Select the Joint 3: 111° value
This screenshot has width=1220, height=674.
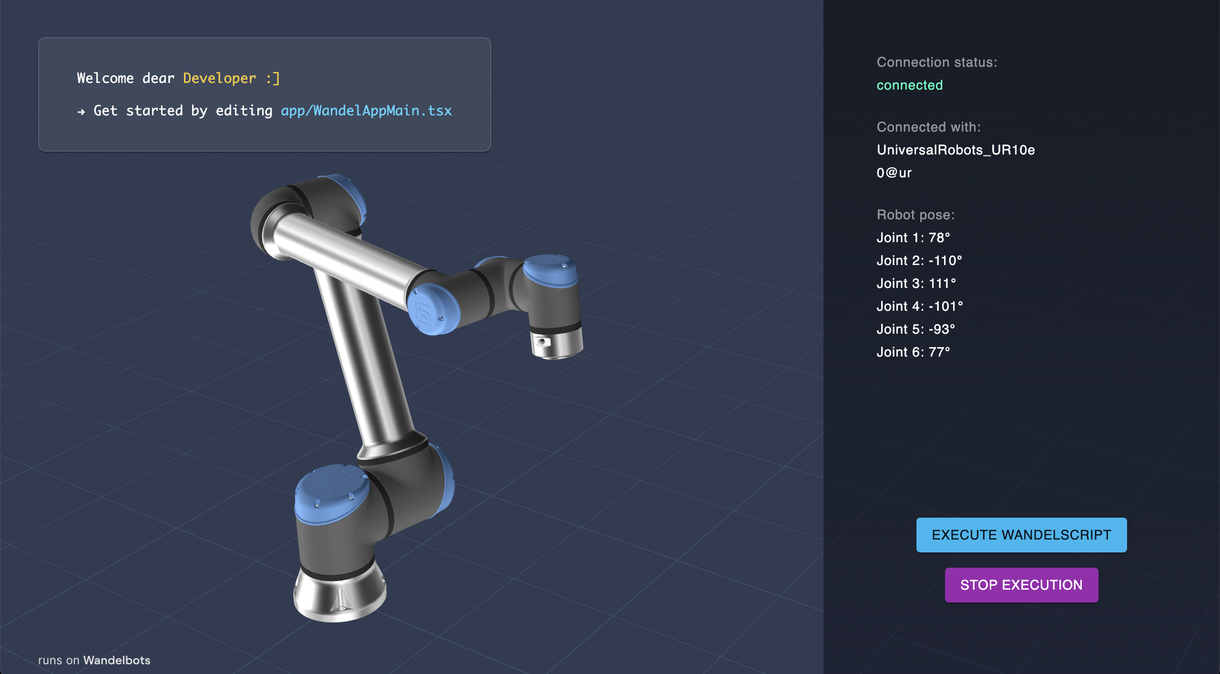916,283
